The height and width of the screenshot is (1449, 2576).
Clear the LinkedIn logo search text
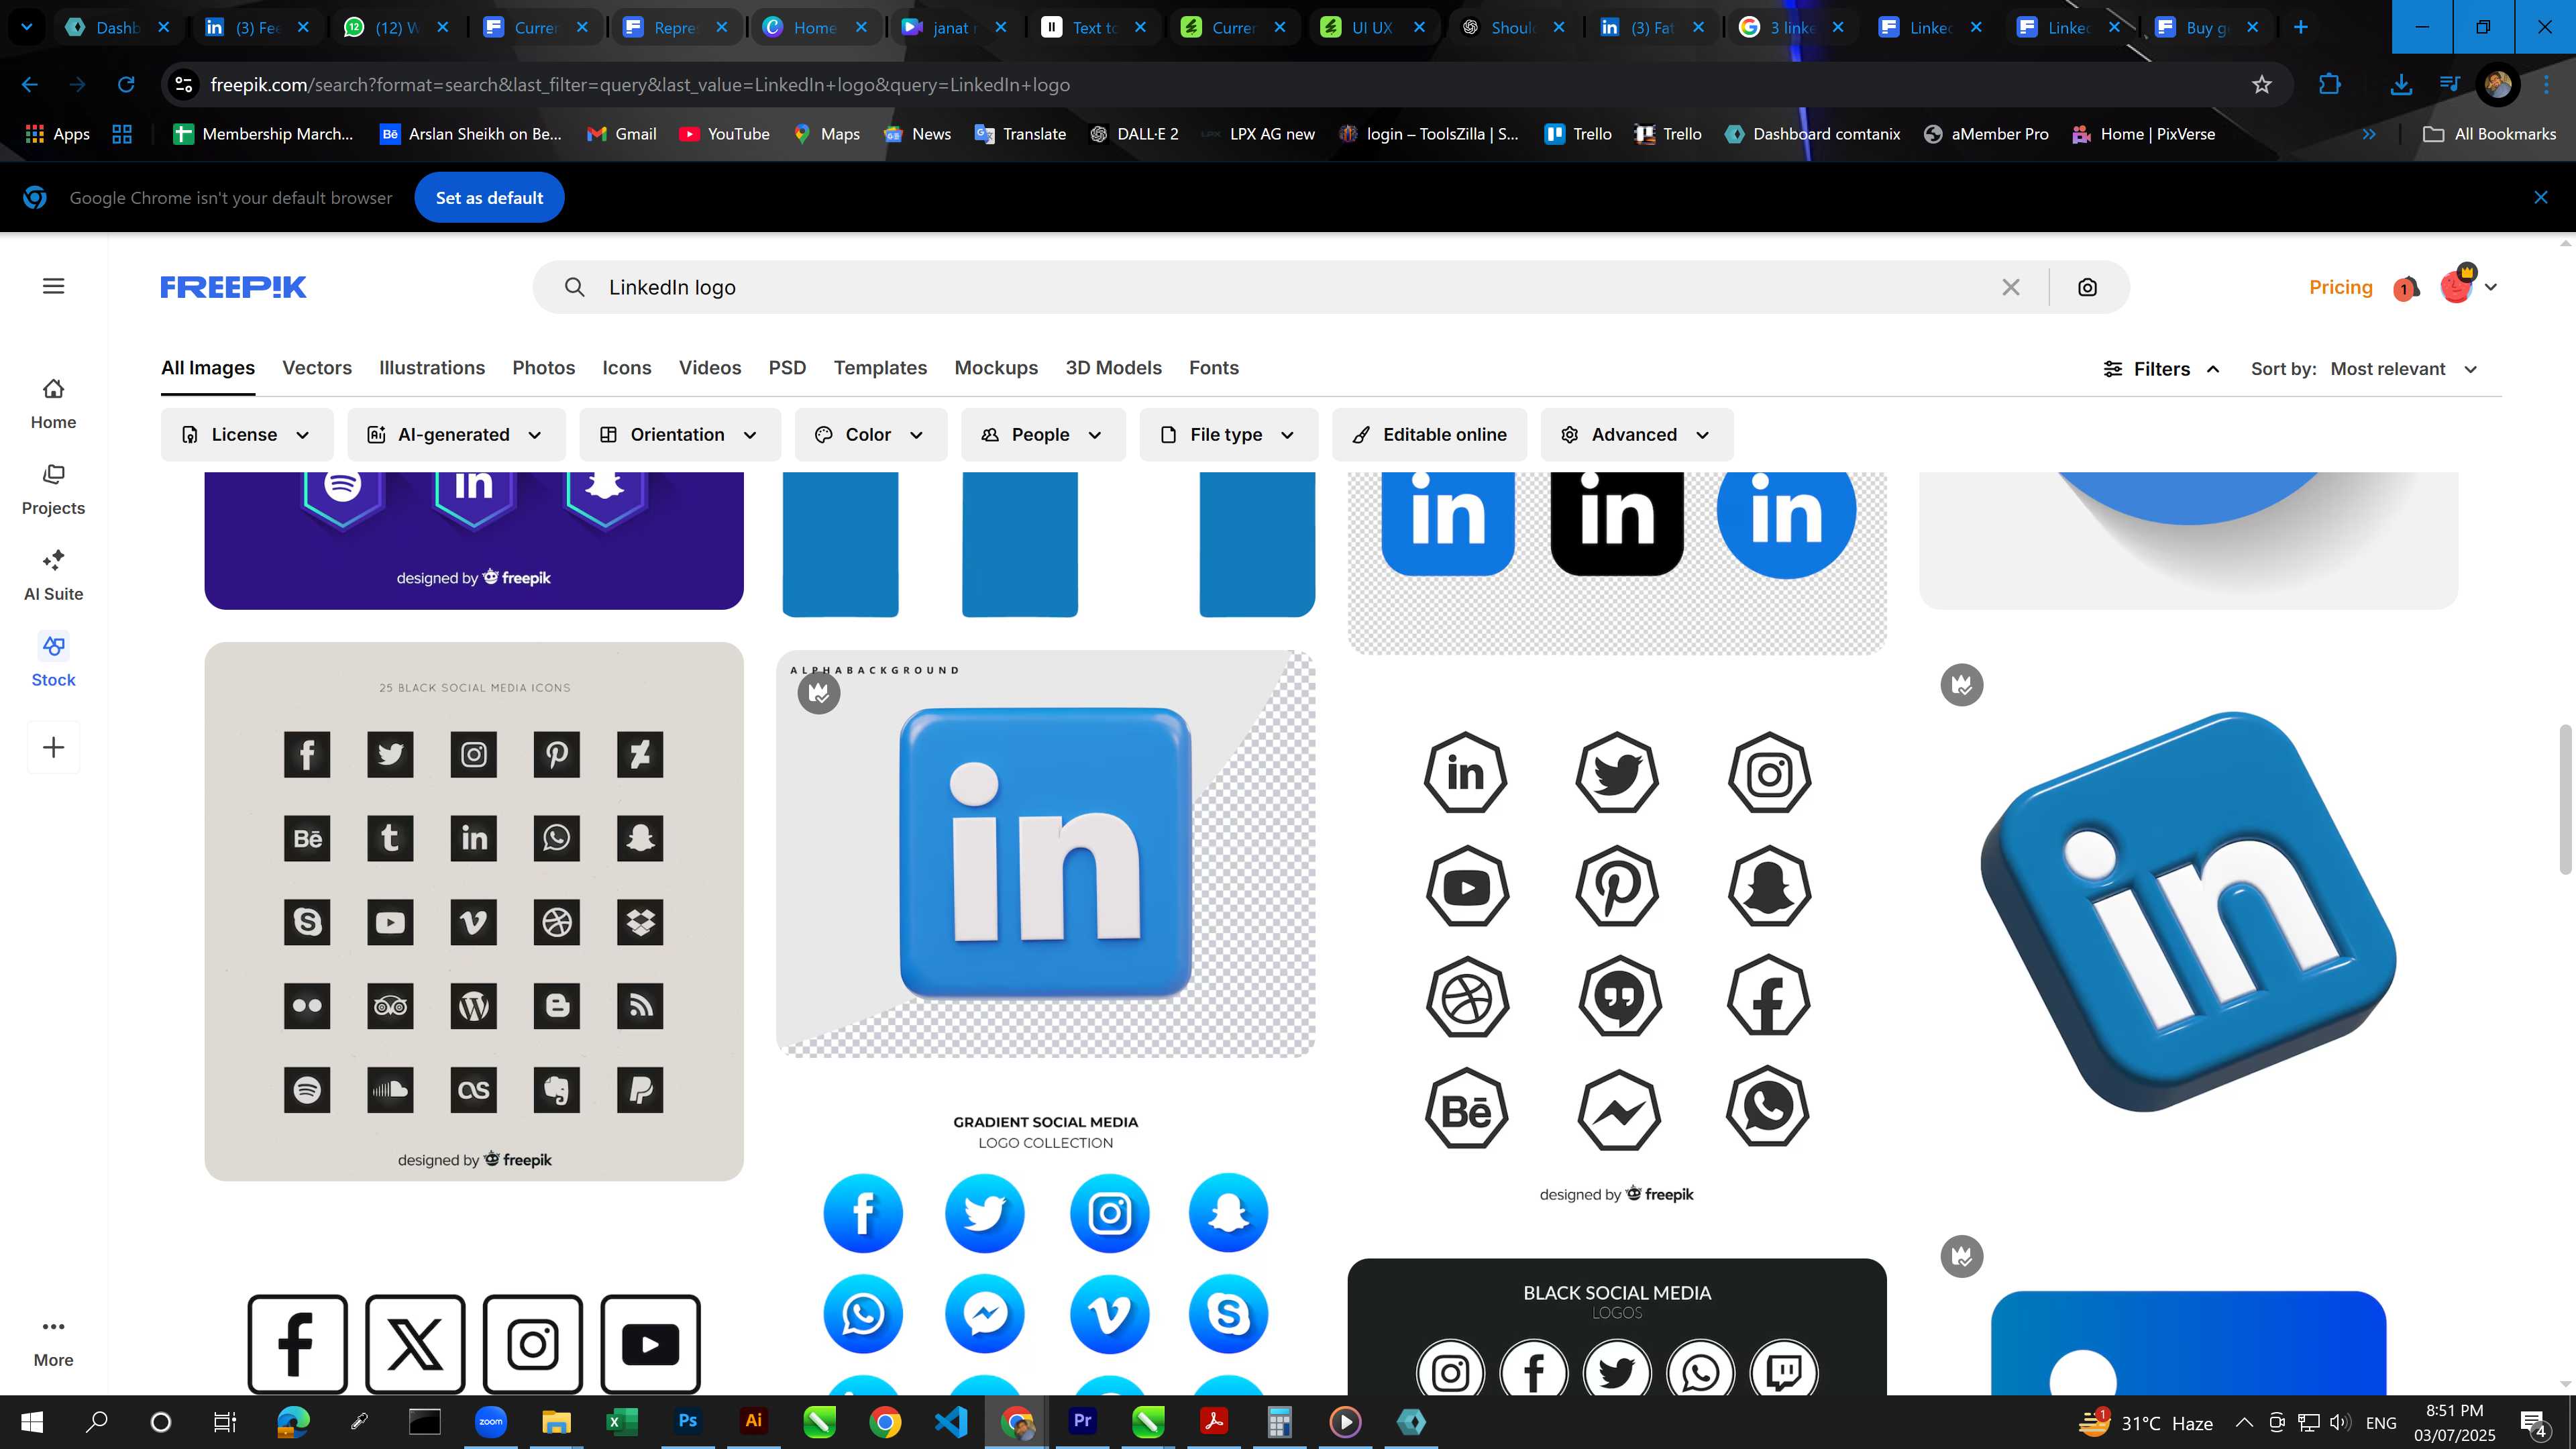(2011, 287)
